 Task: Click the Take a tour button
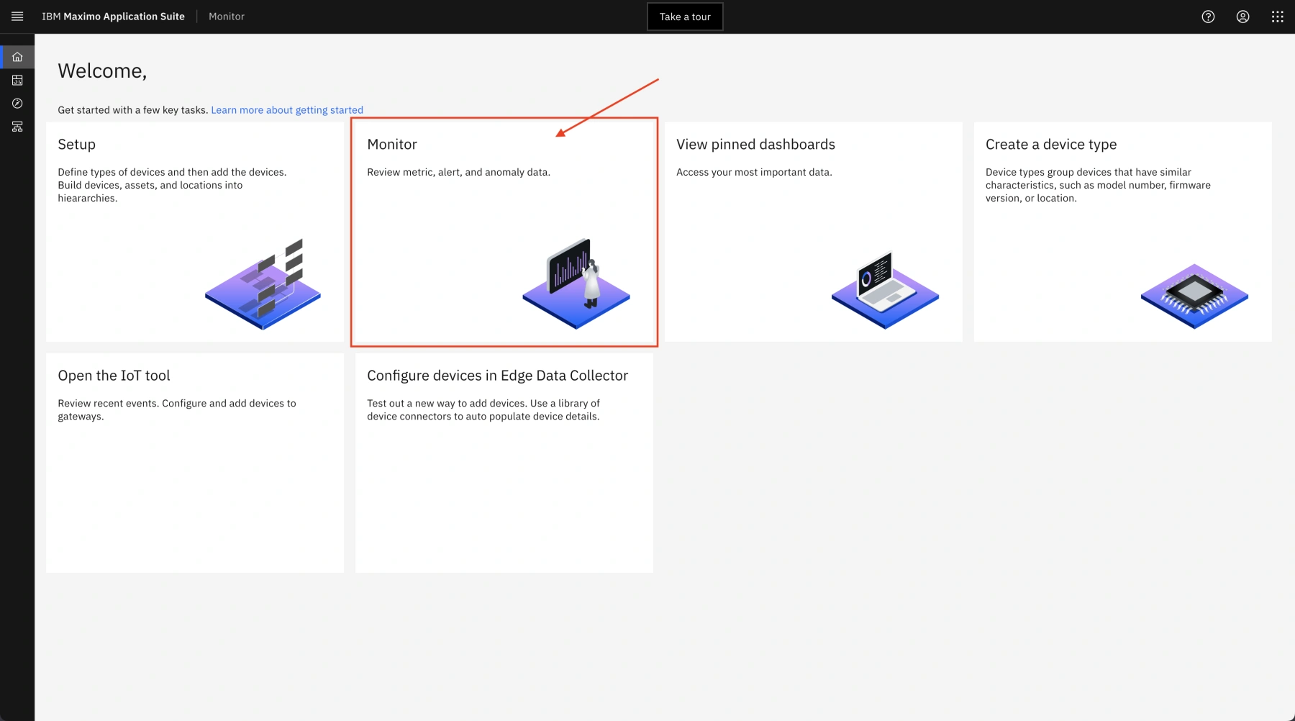685,17
